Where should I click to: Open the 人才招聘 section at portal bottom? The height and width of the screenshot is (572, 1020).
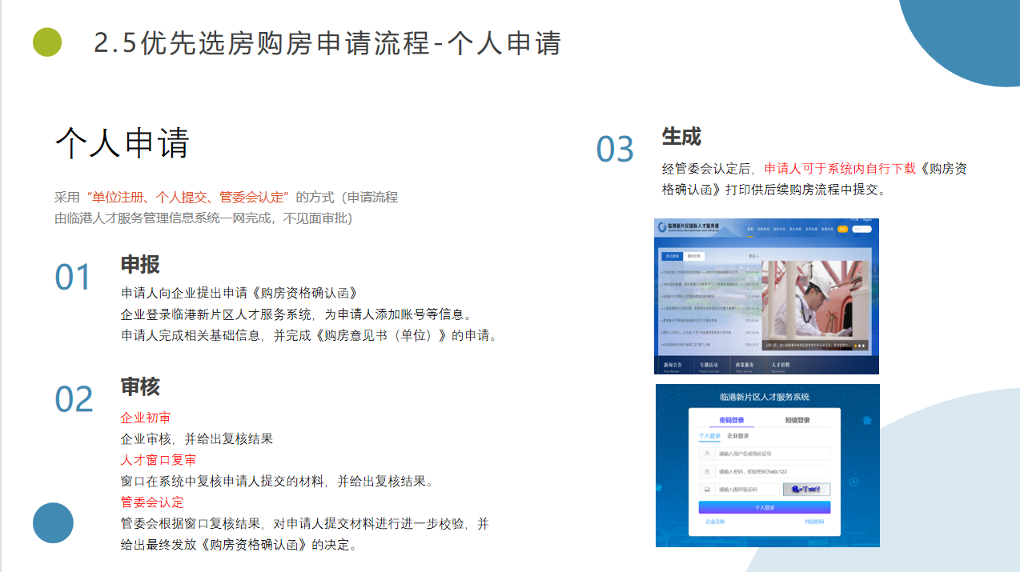coord(781,365)
